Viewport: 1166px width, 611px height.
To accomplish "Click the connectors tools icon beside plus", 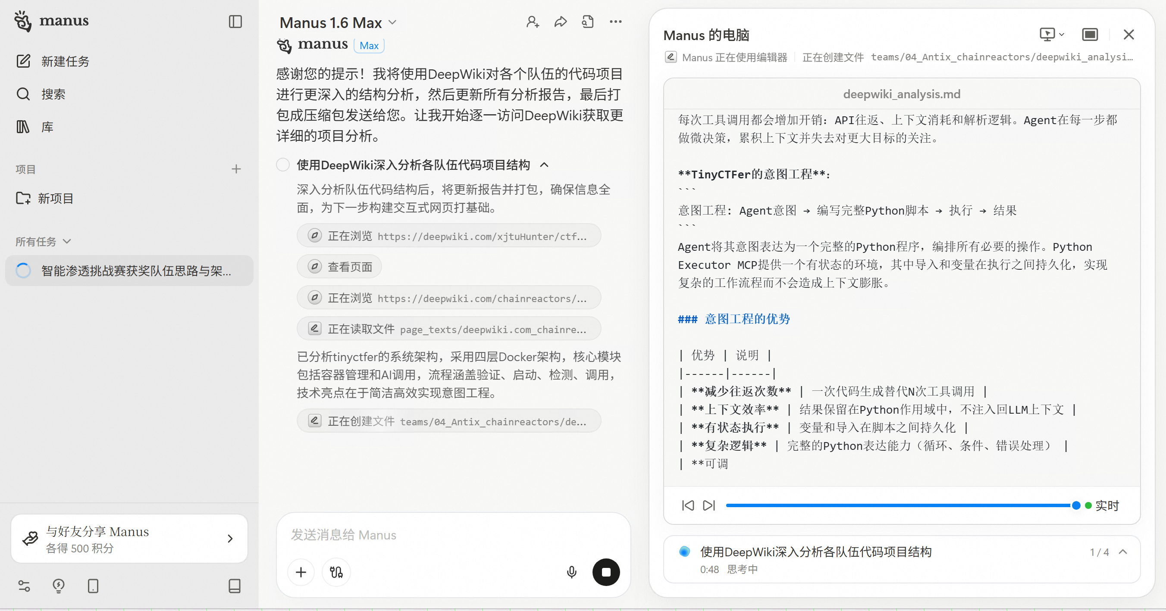I will 336,572.
